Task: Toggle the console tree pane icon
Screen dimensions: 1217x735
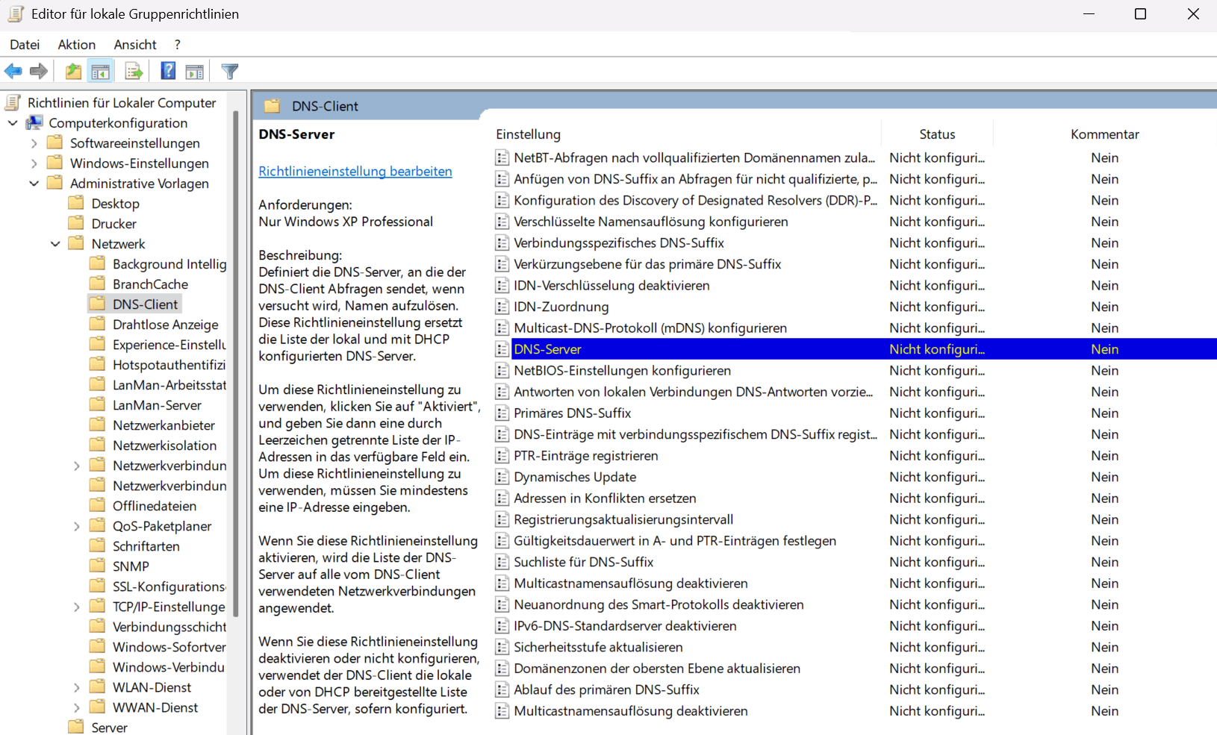Action: point(100,71)
